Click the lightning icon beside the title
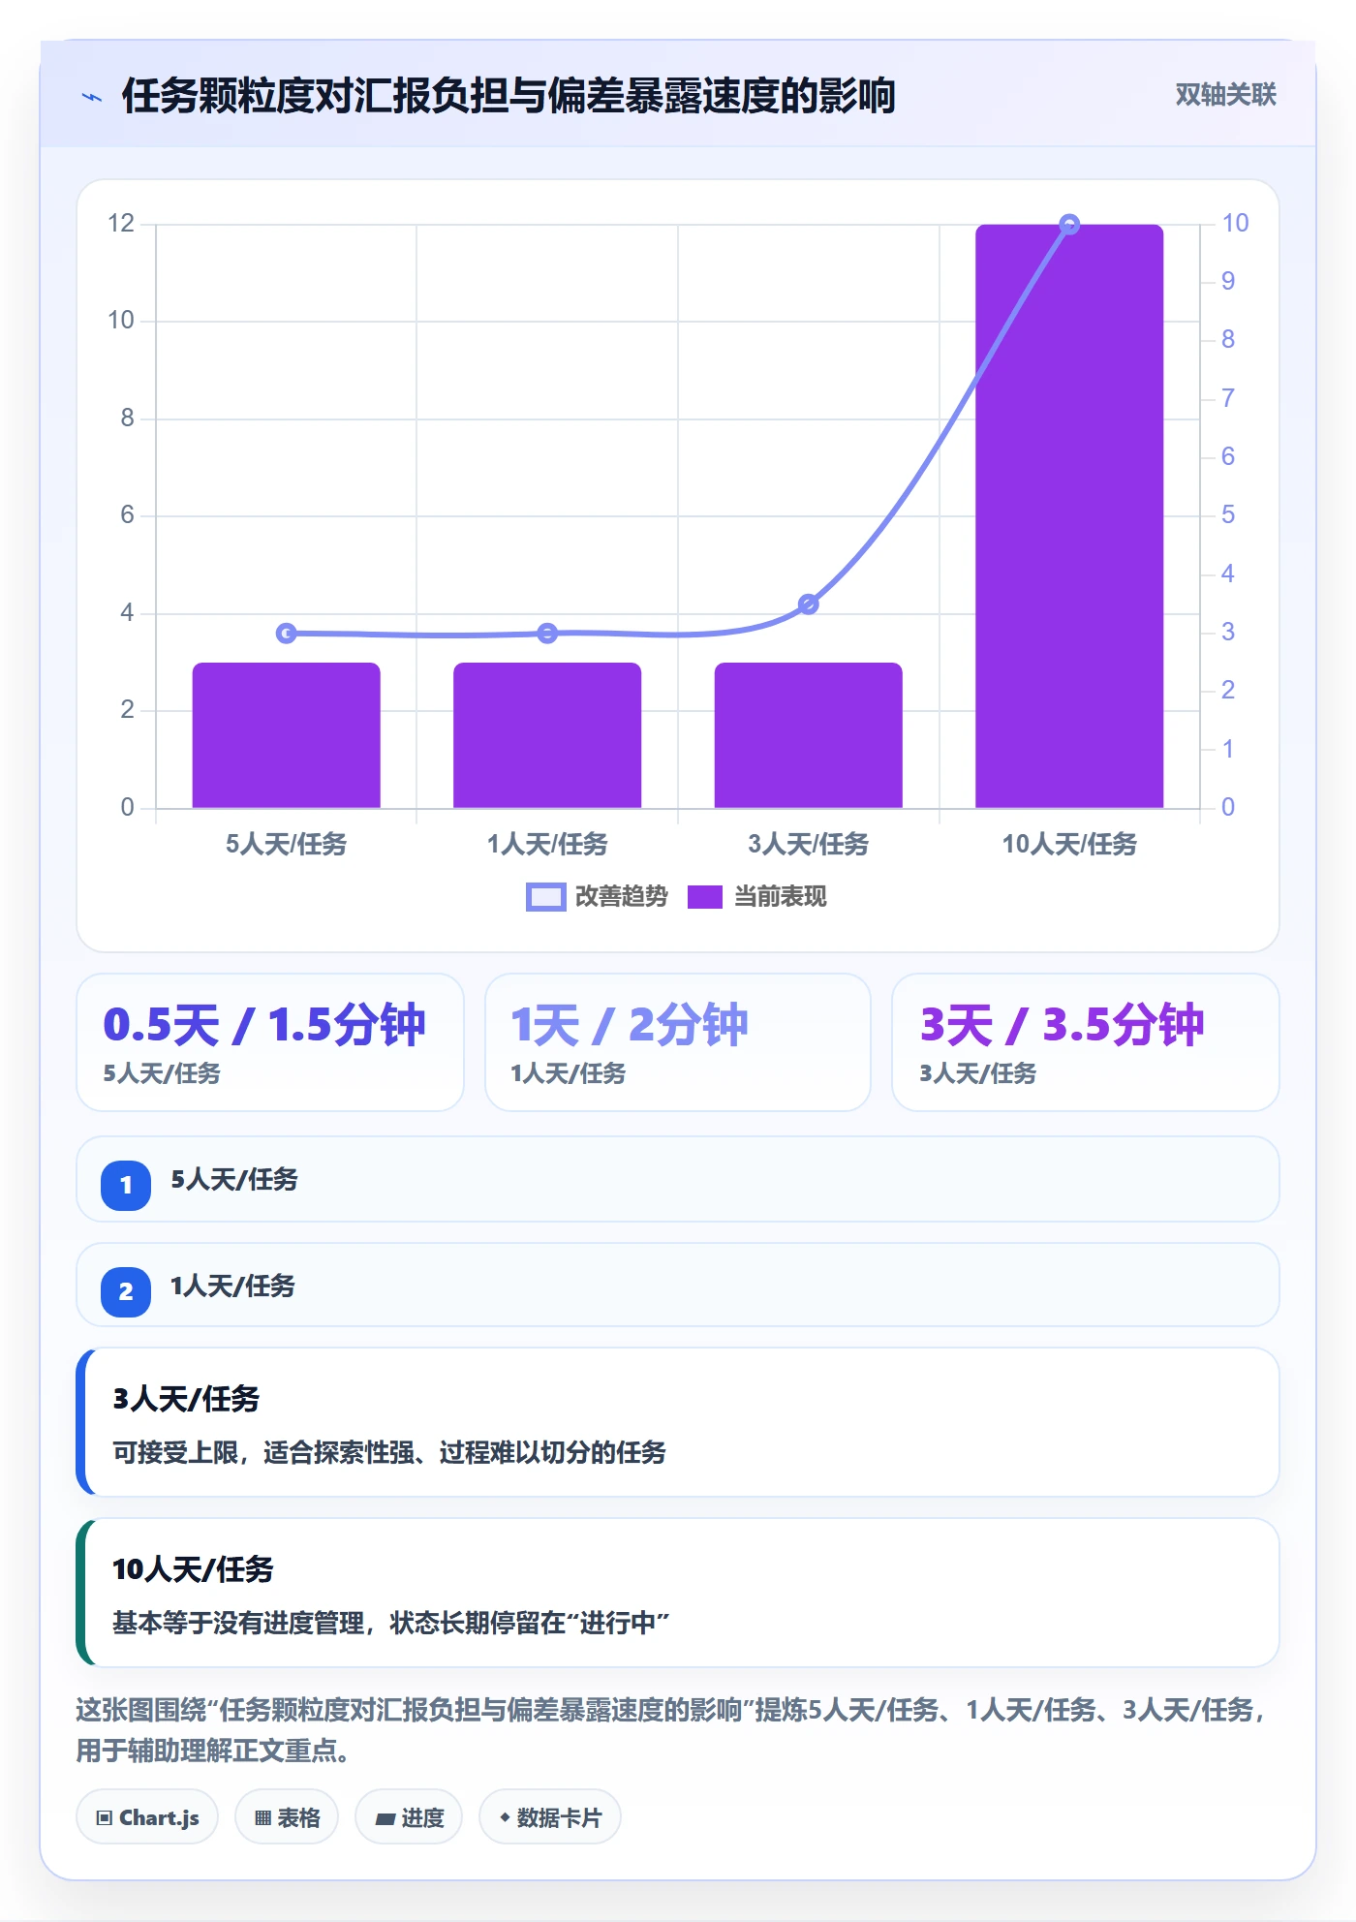The height and width of the screenshot is (1922, 1356). (92, 97)
